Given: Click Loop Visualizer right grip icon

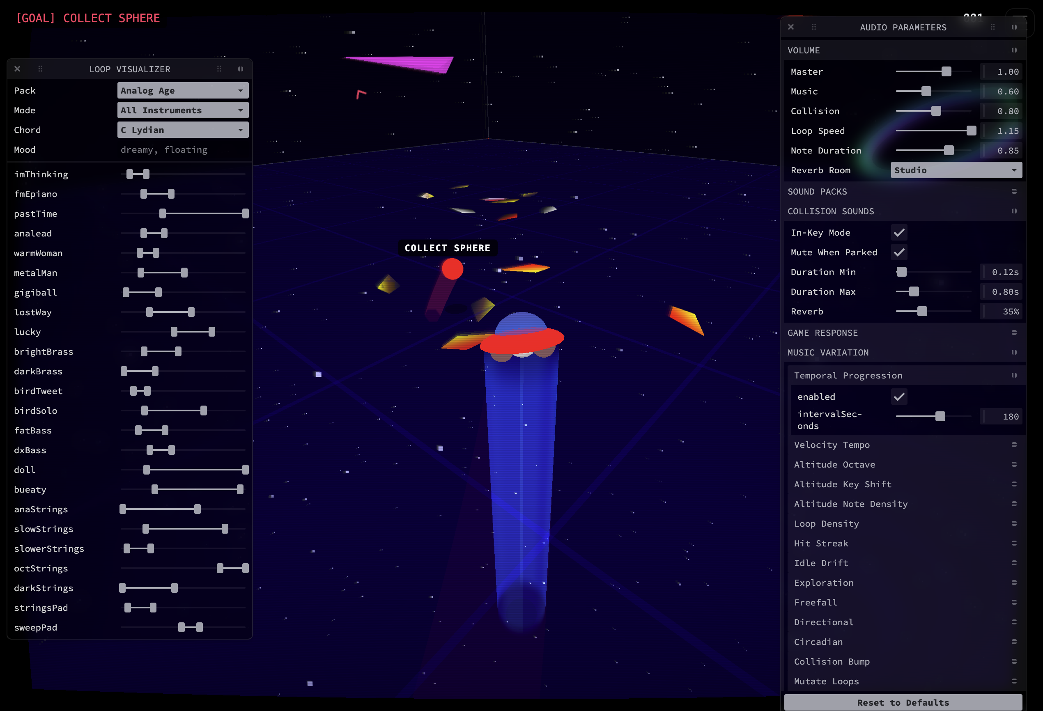Looking at the screenshot, I should [x=219, y=69].
